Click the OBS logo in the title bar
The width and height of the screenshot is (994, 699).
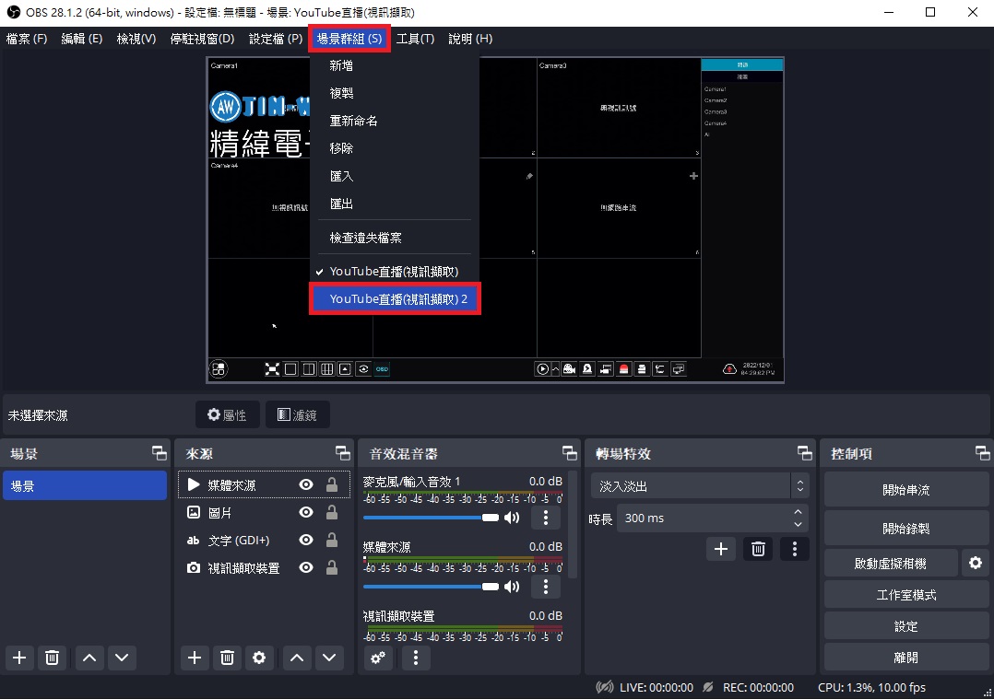pos(13,13)
